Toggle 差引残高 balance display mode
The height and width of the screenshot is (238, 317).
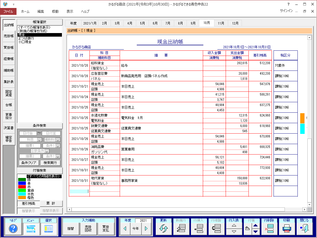[x=29, y=203]
